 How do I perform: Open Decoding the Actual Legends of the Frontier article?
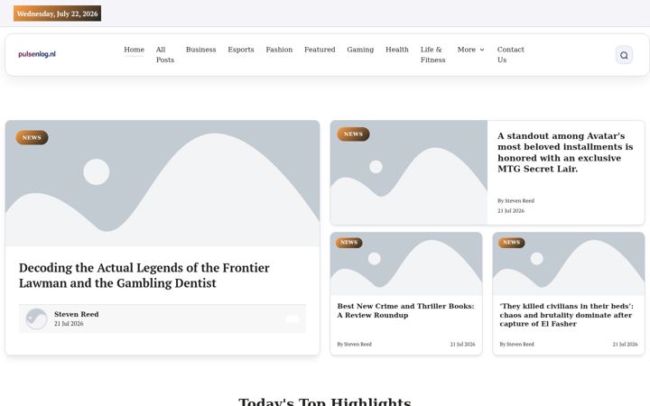click(x=144, y=275)
